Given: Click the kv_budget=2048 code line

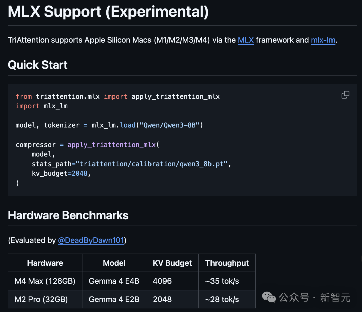Looking at the screenshot, I should (x=61, y=173).
